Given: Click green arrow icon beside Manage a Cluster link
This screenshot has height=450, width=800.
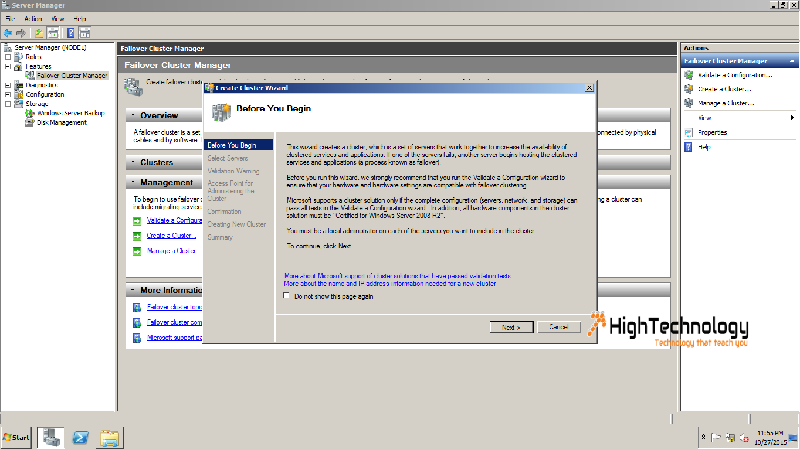Looking at the screenshot, I should (x=137, y=251).
